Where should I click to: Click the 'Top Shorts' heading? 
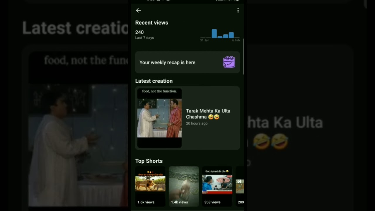(x=149, y=161)
